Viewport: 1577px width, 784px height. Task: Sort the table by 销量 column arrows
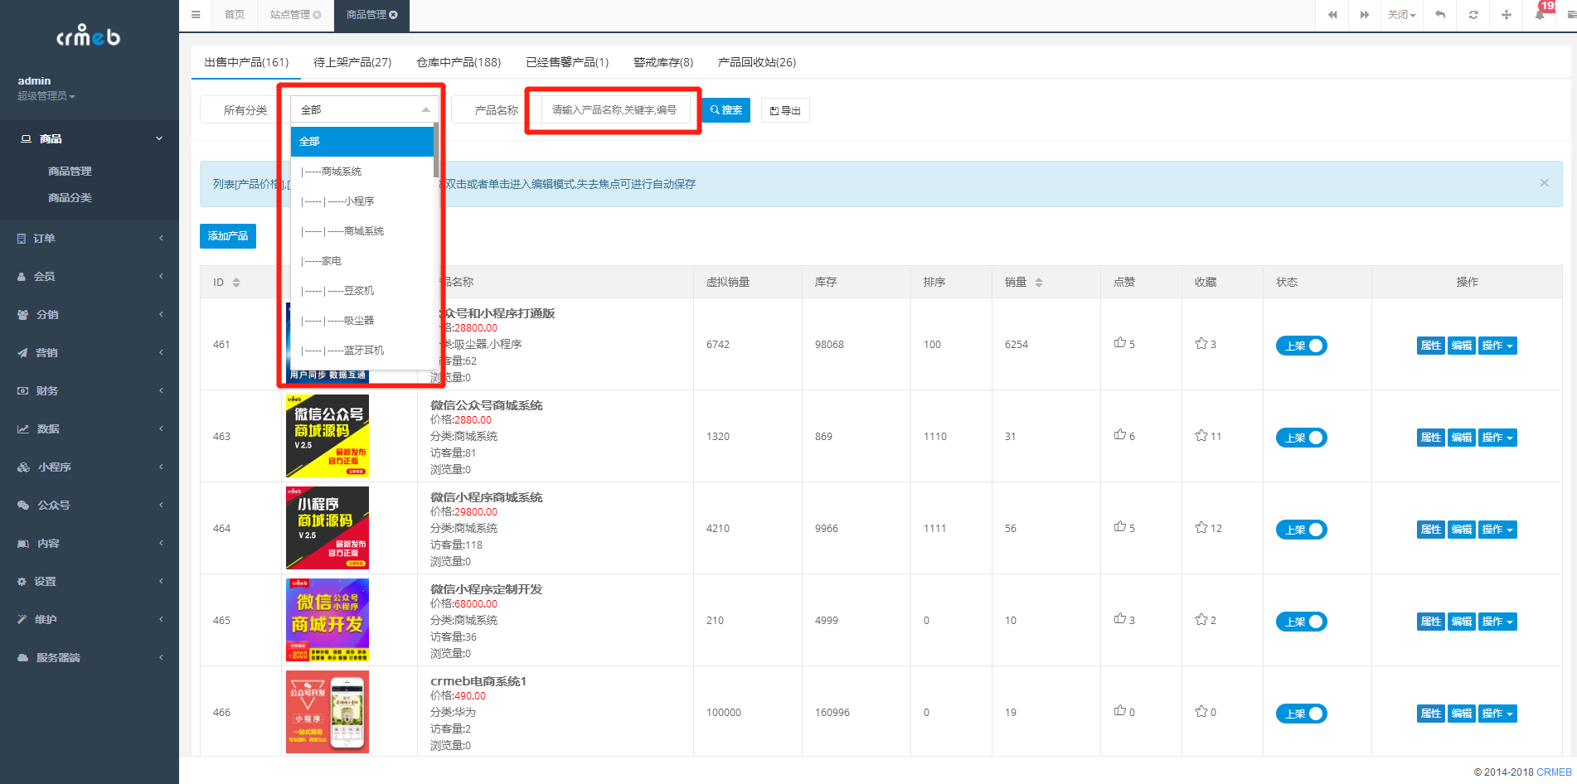click(x=1039, y=283)
